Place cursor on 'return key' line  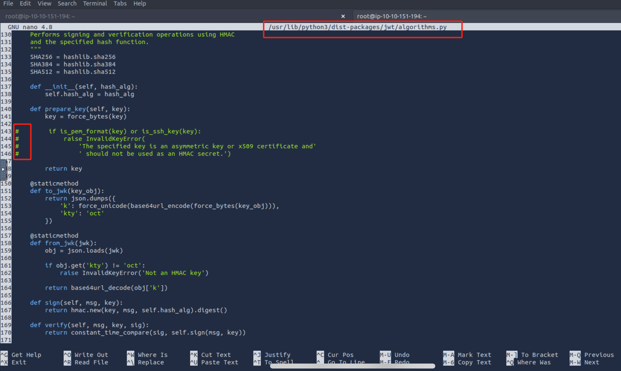64,169
